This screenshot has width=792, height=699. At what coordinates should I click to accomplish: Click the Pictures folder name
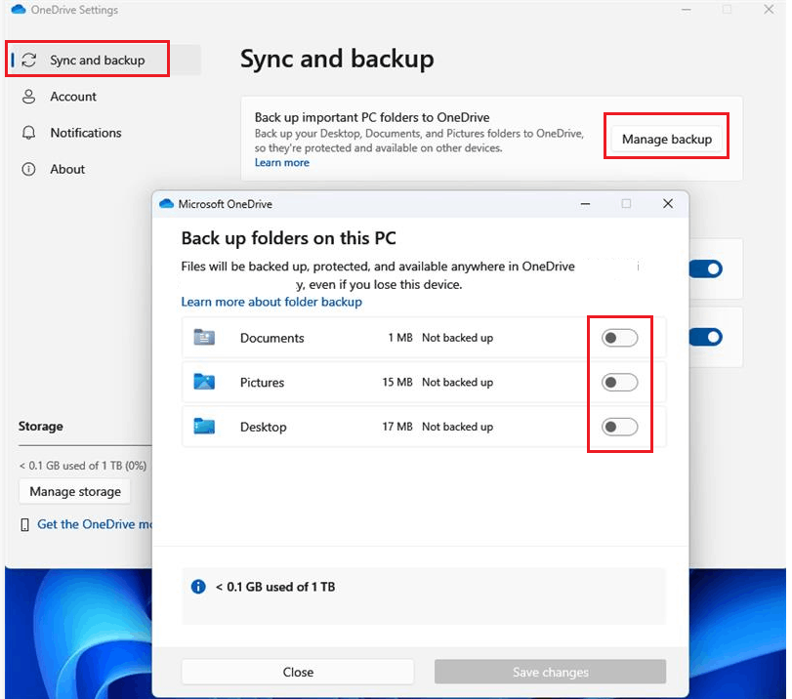(x=262, y=383)
